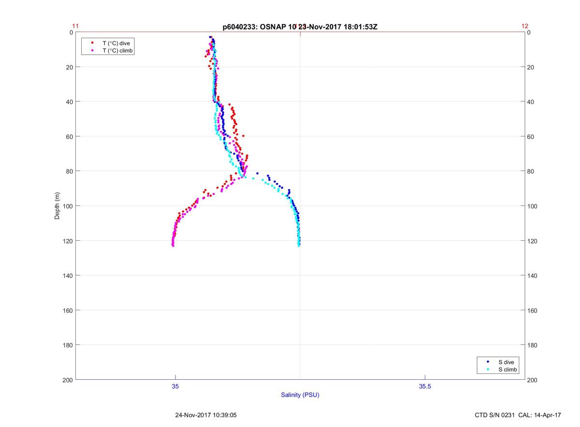Click the red '12' temperature tick label
Image resolution: width=580 pixels, height=427 pixels.
(525, 26)
